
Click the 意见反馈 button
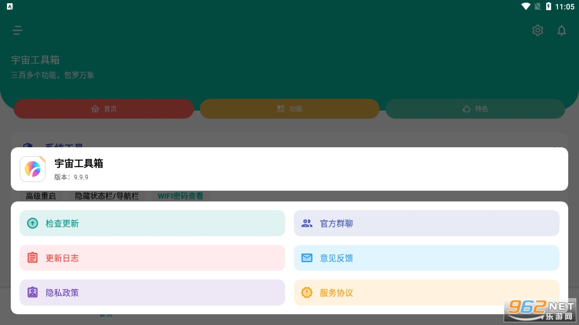(x=427, y=258)
